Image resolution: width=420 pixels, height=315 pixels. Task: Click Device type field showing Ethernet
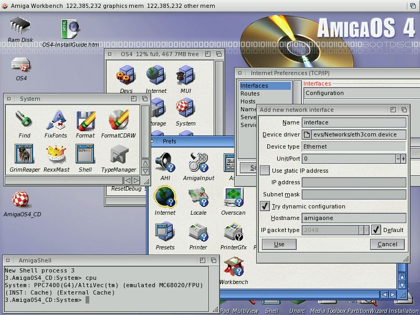click(354, 146)
